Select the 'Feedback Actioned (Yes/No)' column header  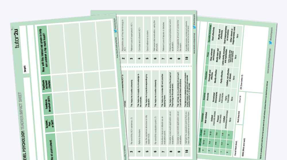click(x=46, y=84)
